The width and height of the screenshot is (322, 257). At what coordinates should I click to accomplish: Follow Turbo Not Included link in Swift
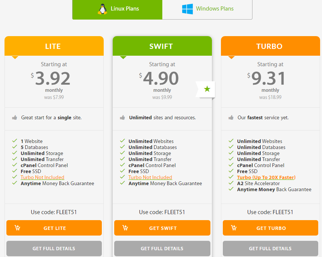(150, 177)
